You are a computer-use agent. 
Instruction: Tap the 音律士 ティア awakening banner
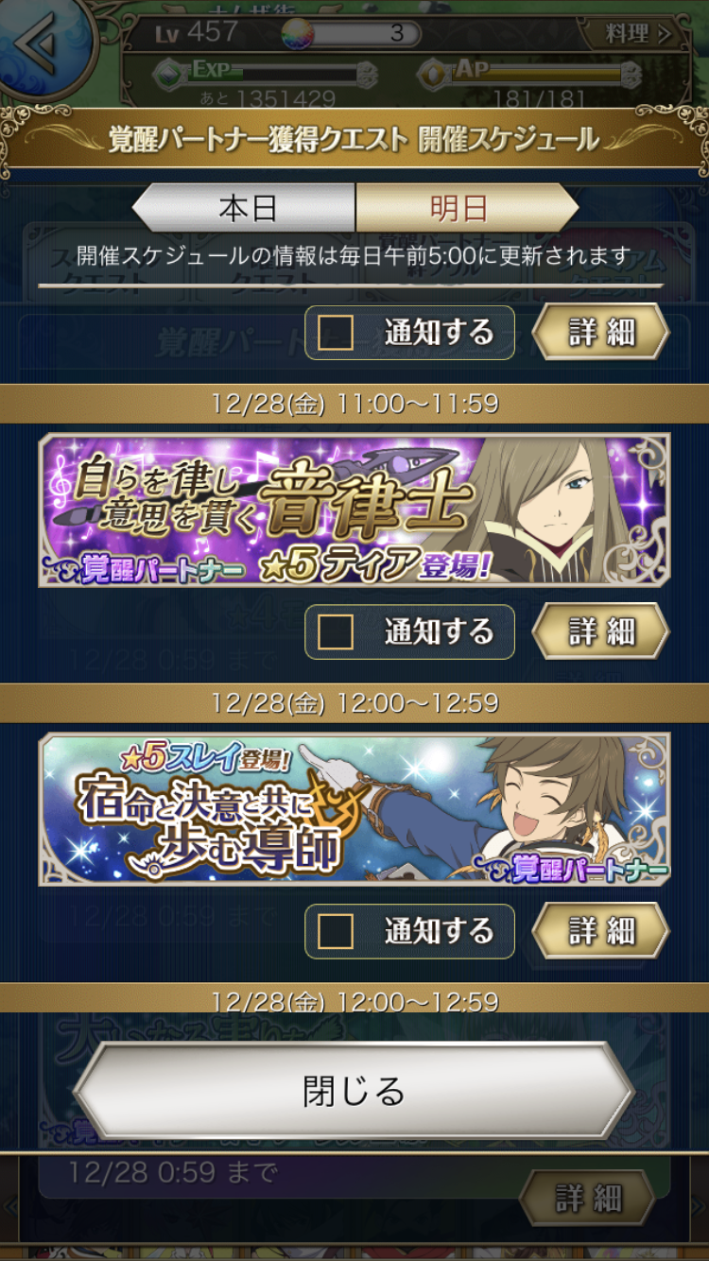(x=354, y=510)
